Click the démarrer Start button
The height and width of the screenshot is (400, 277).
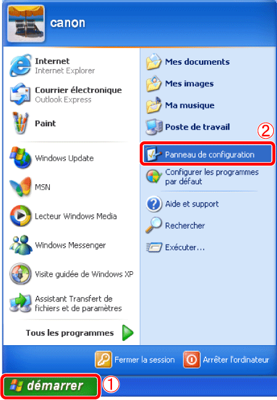[50, 385]
